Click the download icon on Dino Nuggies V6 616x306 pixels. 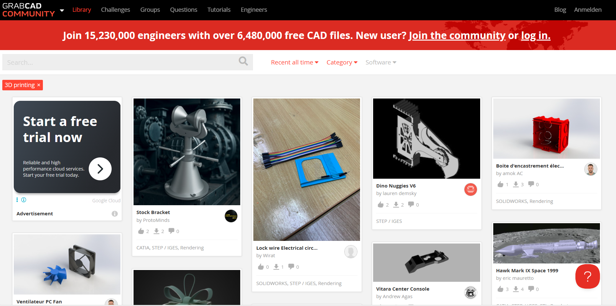point(396,205)
